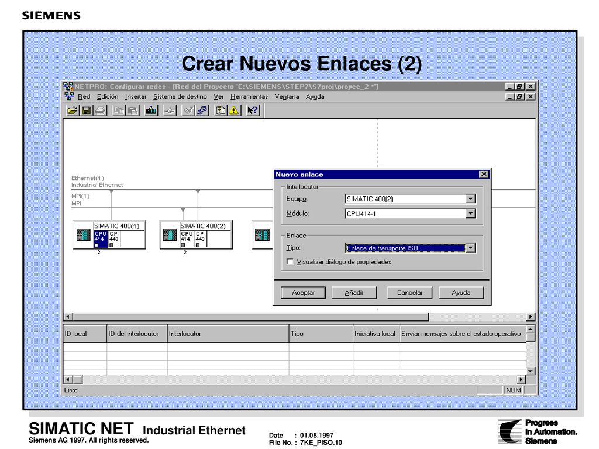Click the Print toolbar icon
The width and height of the screenshot is (599, 449).
[101, 110]
